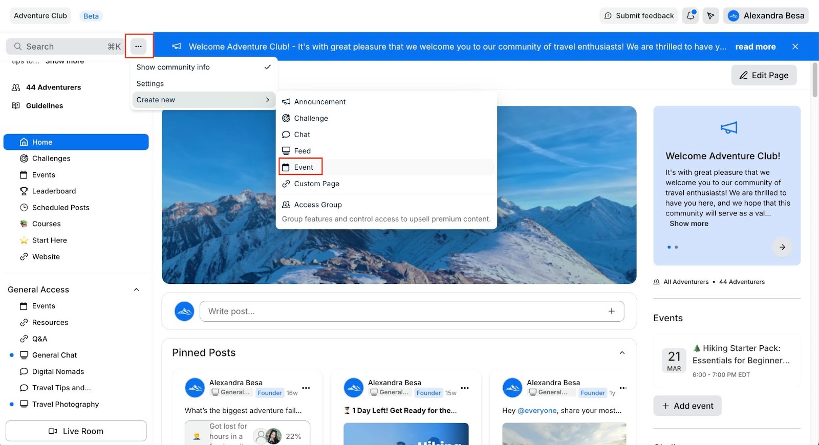Choose Challenge from Create new menu
The image size is (819, 445).
386,118
